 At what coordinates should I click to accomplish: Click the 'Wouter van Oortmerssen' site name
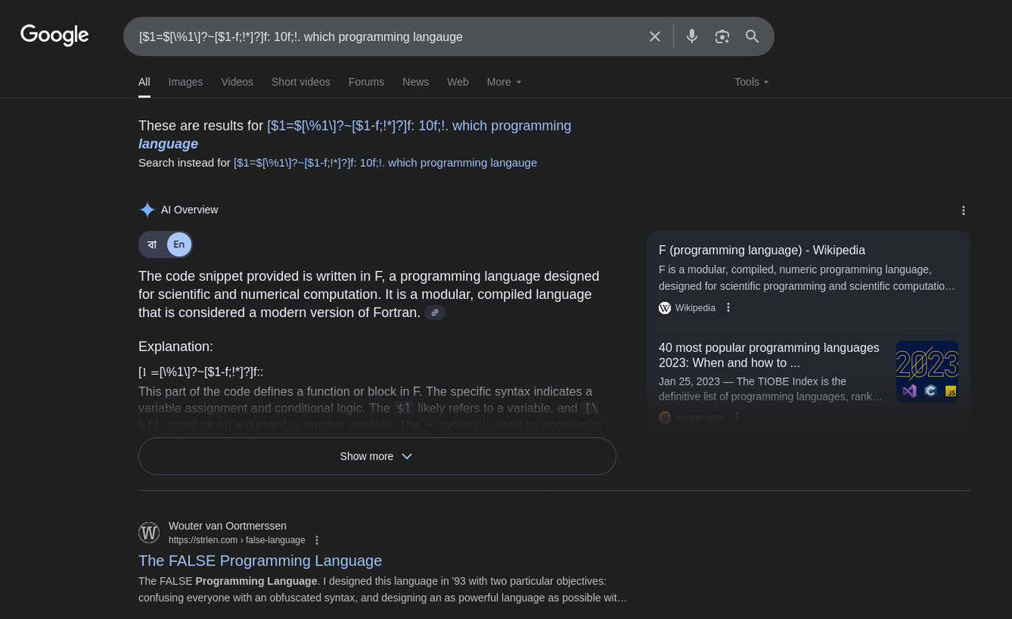228,526
